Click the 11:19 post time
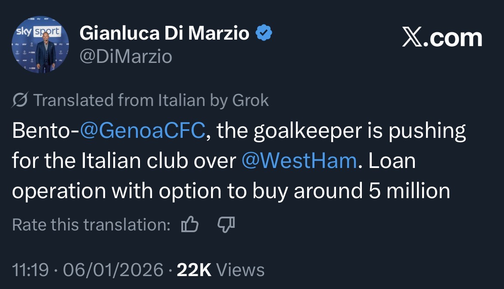The image size is (504, 289). click(30, 270)
